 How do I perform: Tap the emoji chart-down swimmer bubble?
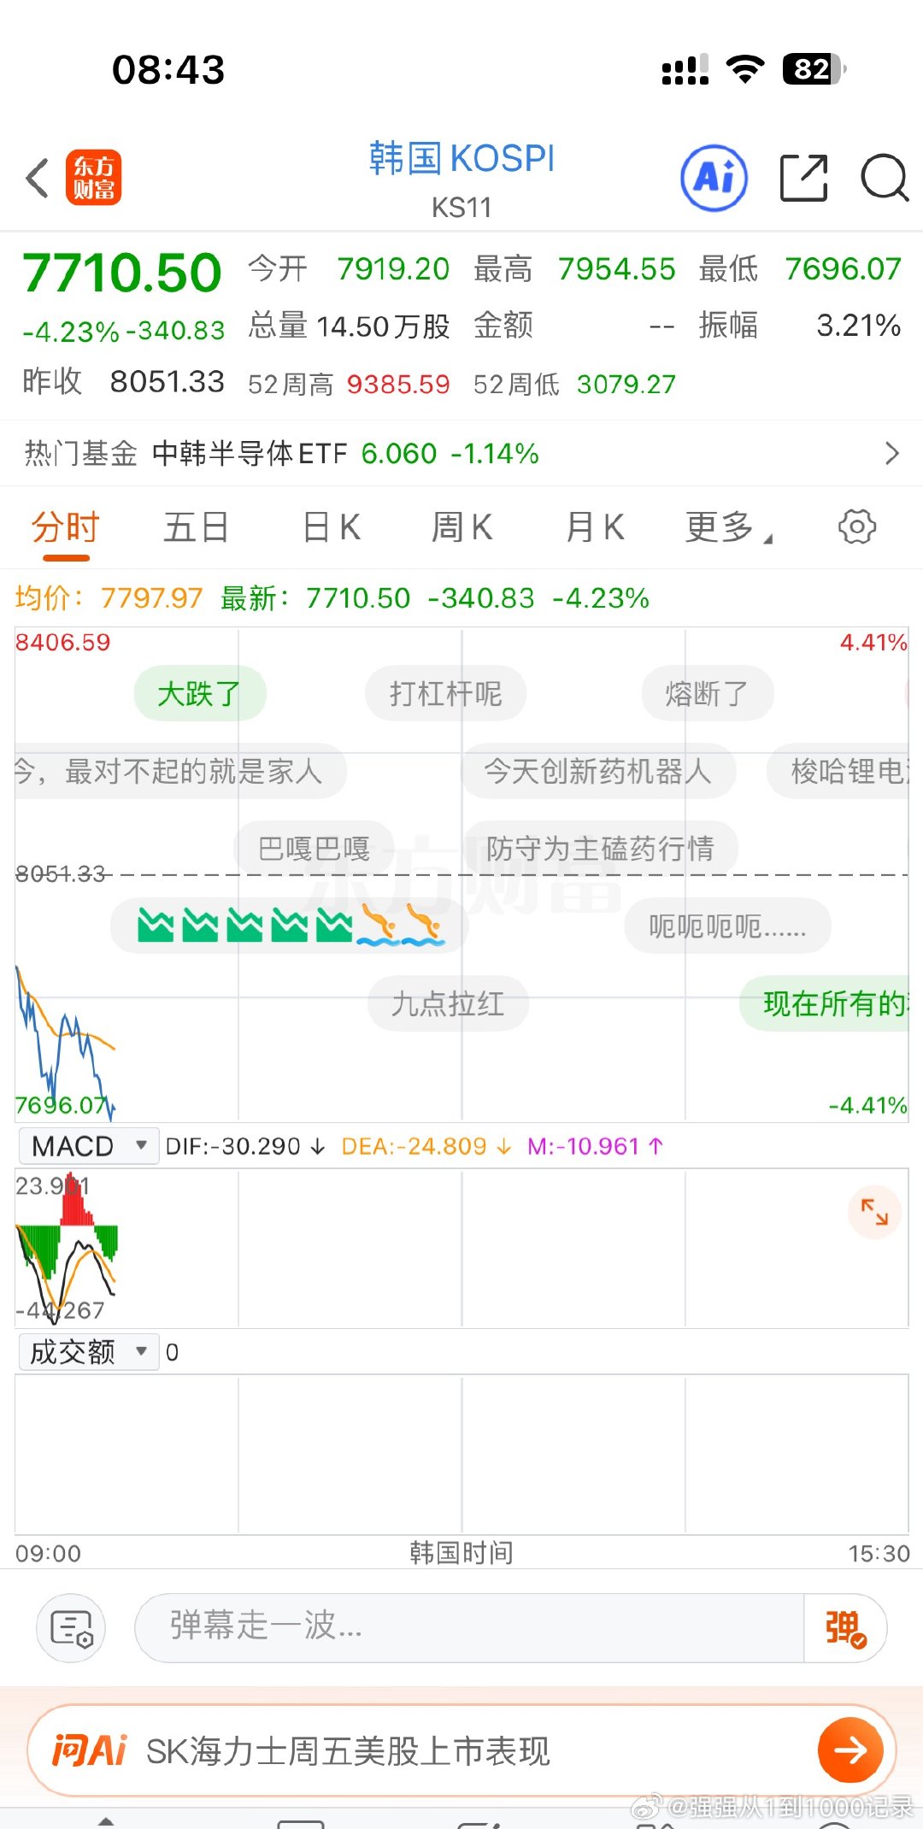[290, 926]
